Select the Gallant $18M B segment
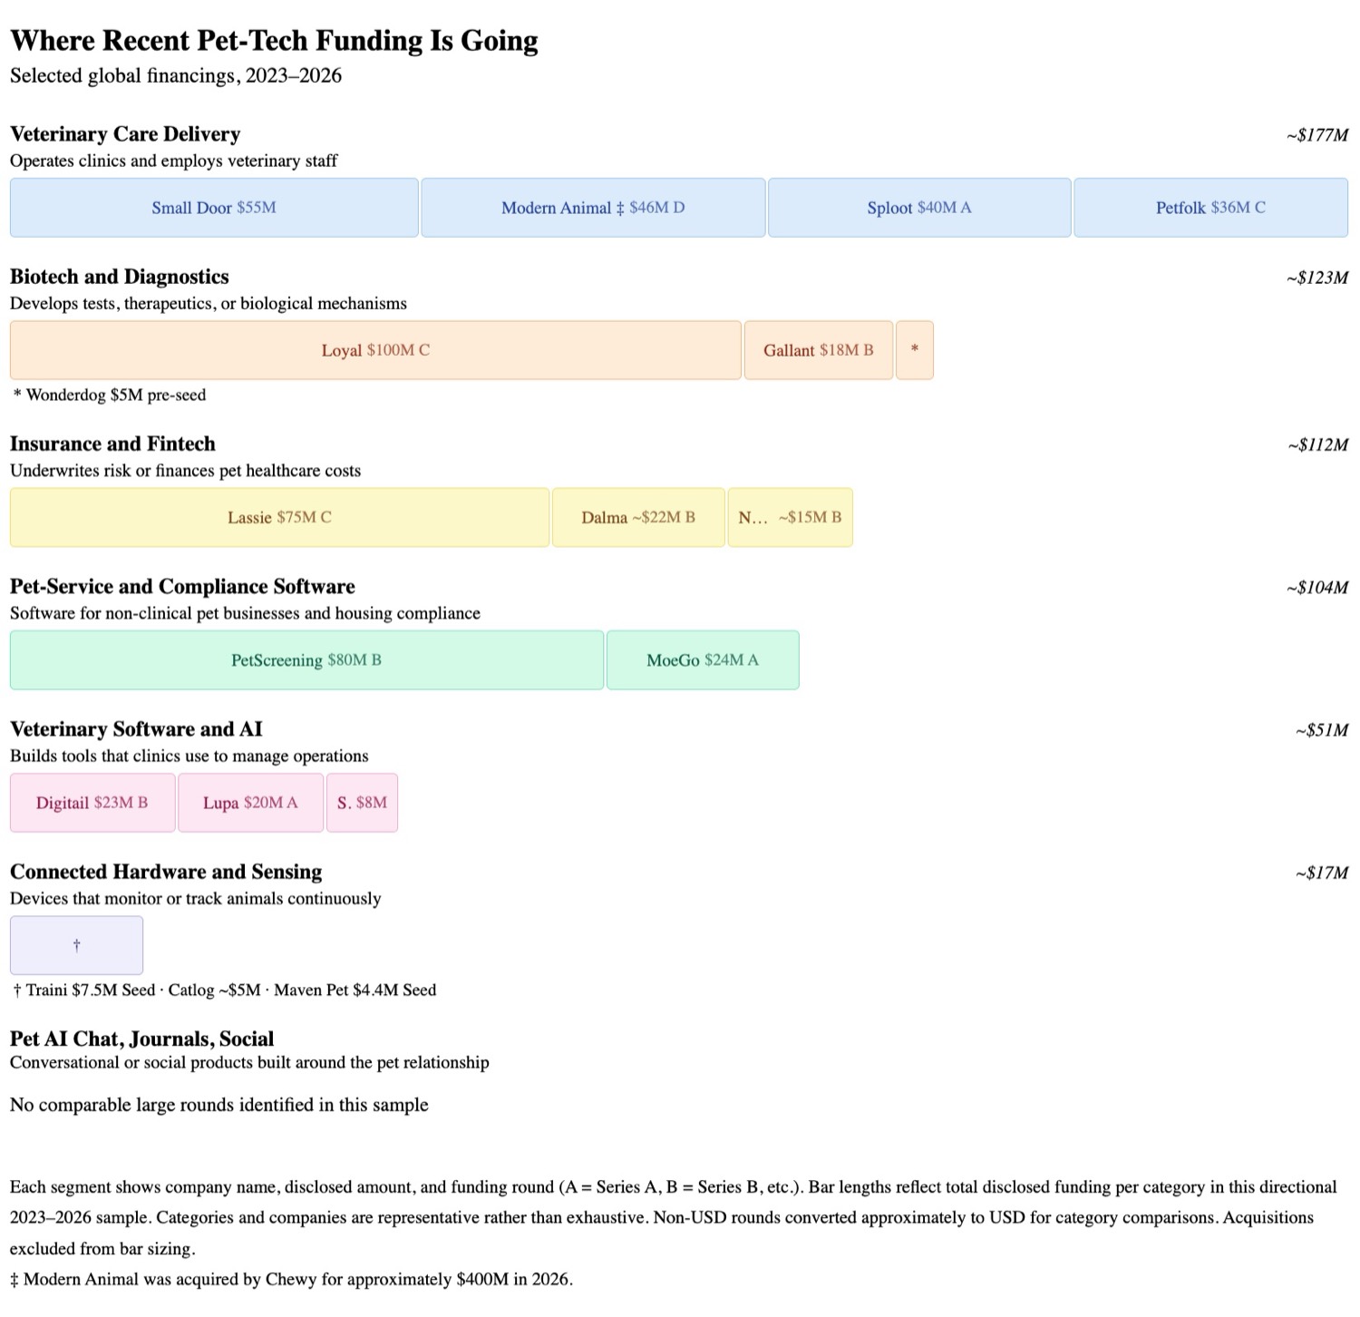1360x1317 pixels. coord(819,350)
